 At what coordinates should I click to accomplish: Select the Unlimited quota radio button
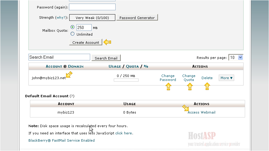(x=72, y=34)
